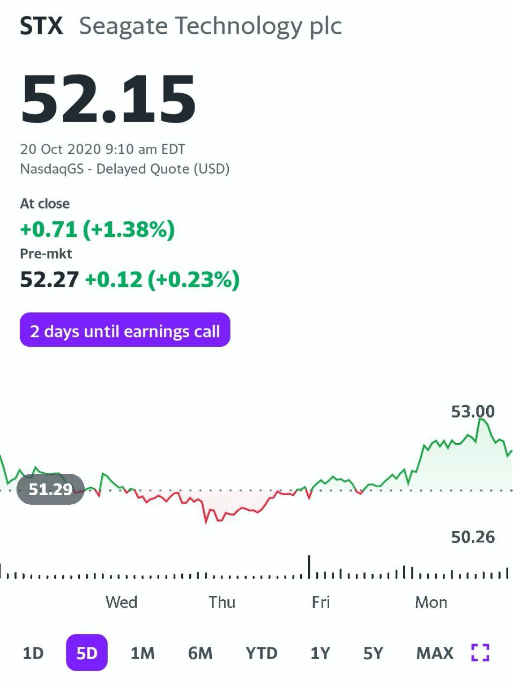Show the 1Y chart range
513x686 pixels.
[320, 653]
